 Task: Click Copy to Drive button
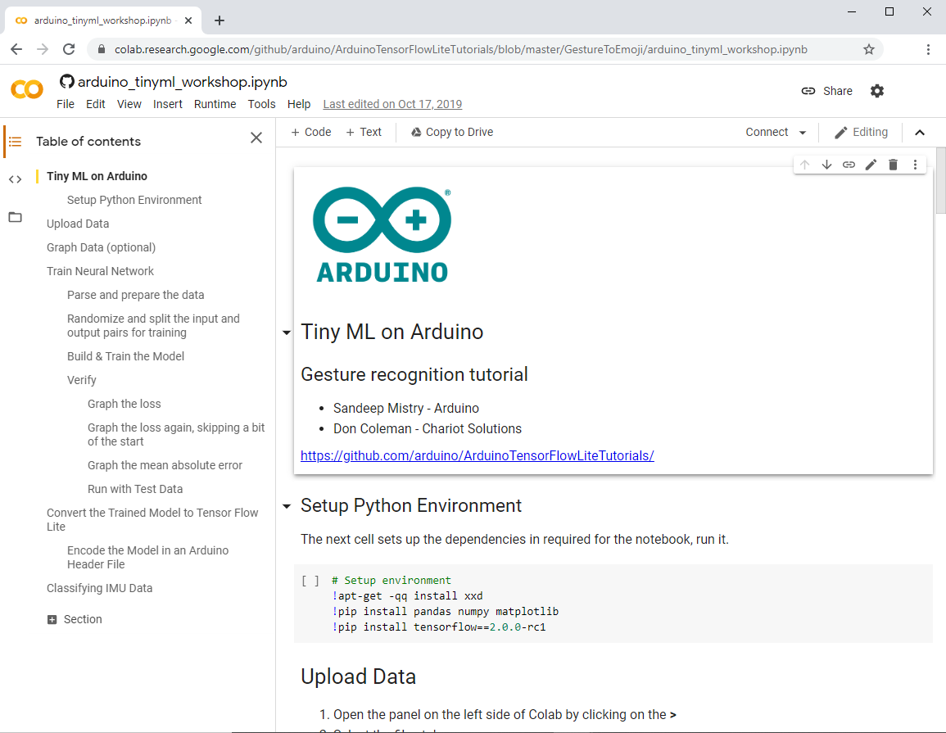click(x=452, y=132)
